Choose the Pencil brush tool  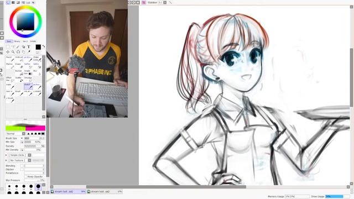10,59
